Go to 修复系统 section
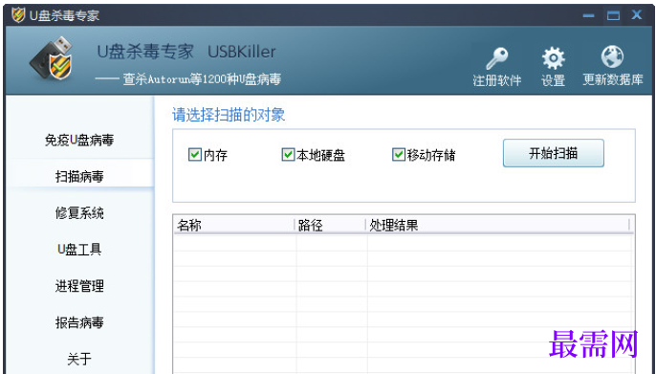 79,213
